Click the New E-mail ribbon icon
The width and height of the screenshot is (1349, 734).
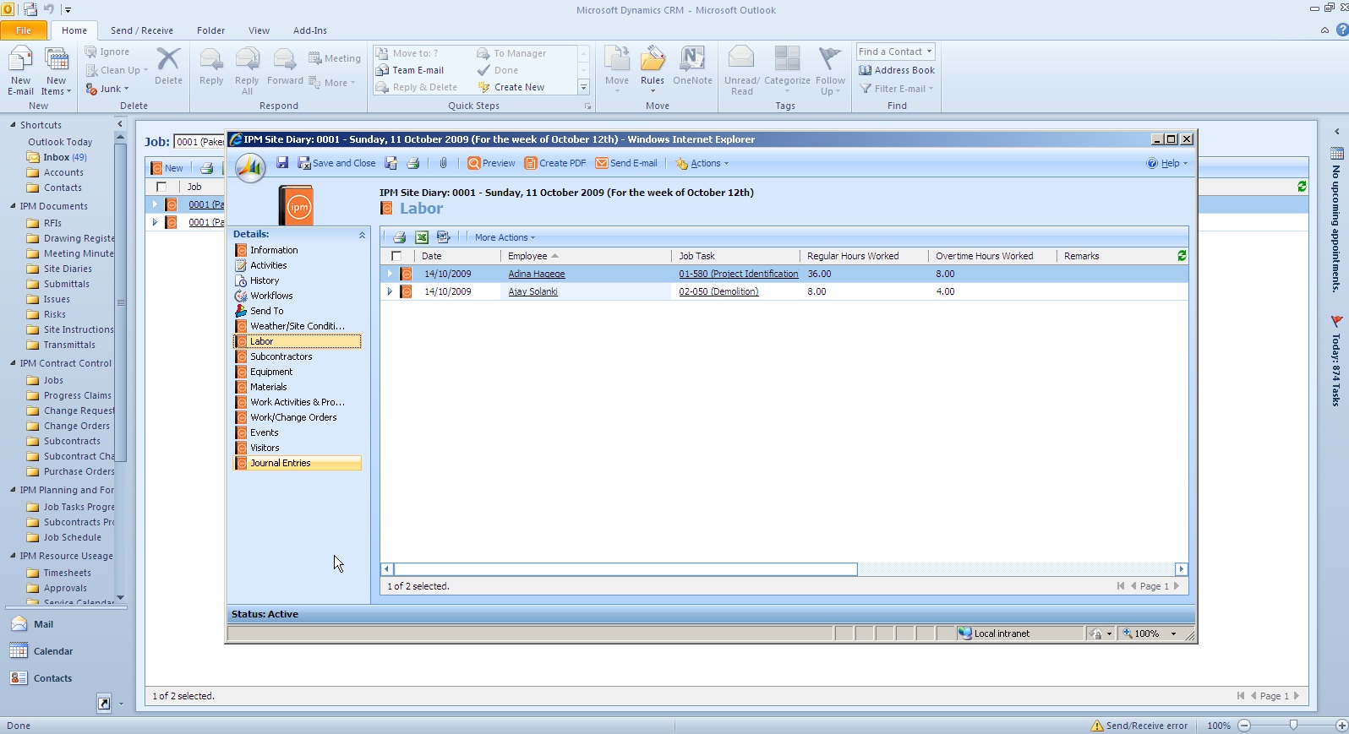[20, 71]
